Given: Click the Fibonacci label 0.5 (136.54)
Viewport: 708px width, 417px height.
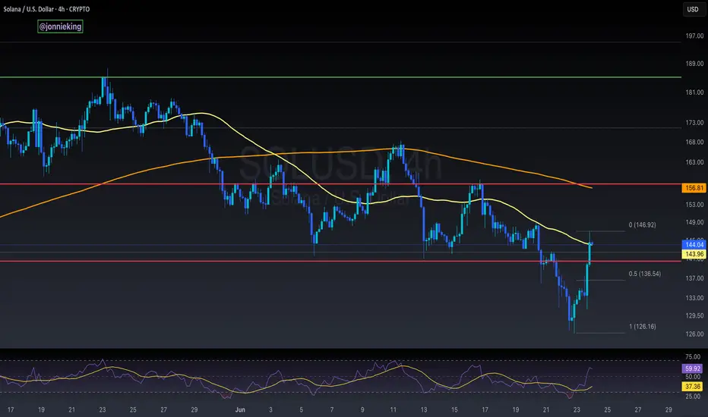Looking at the screenshot, I should click(x=644, y=274).
